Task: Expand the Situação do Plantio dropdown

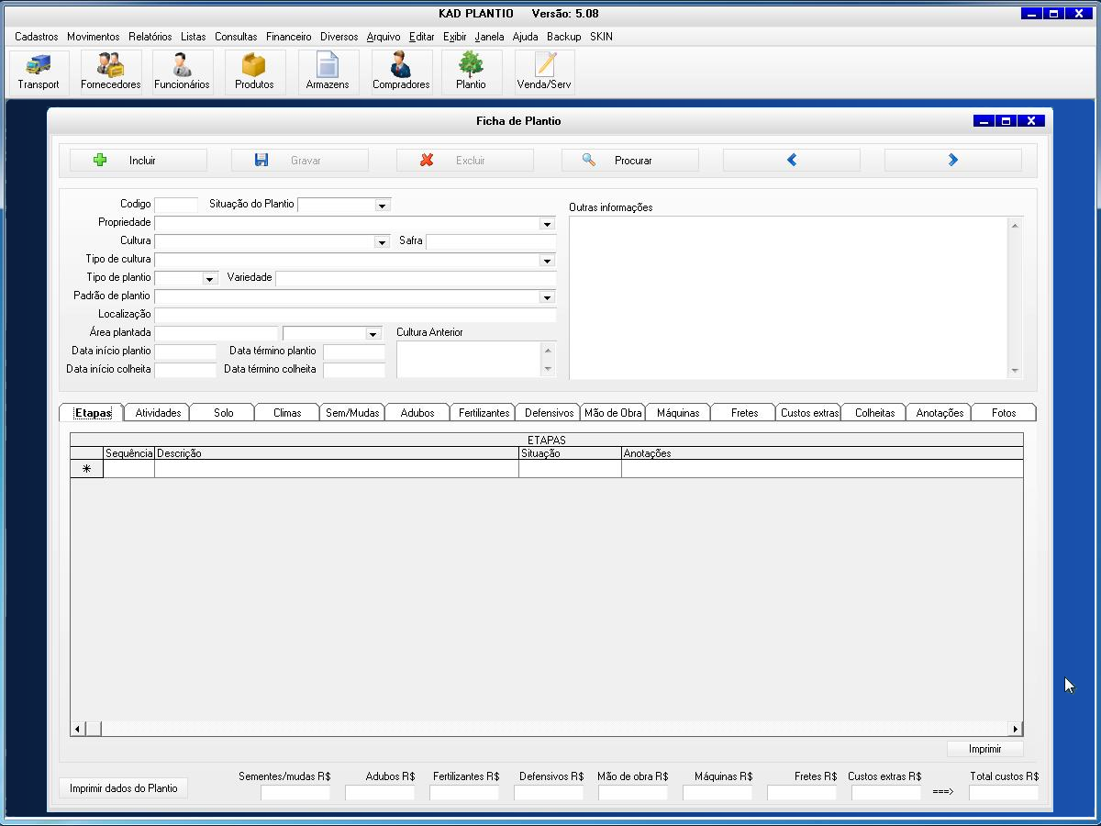Action: pos(383,206)
